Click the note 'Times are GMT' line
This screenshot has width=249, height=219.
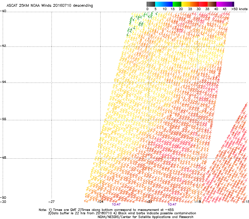pos(106,210)
